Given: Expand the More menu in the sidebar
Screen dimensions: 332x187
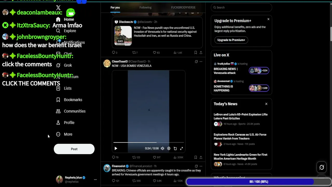Looking at the screenshot, I should pyautogui.click(x=64, y=134).
